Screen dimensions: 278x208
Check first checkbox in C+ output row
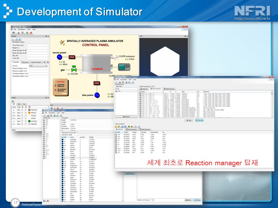22,110
